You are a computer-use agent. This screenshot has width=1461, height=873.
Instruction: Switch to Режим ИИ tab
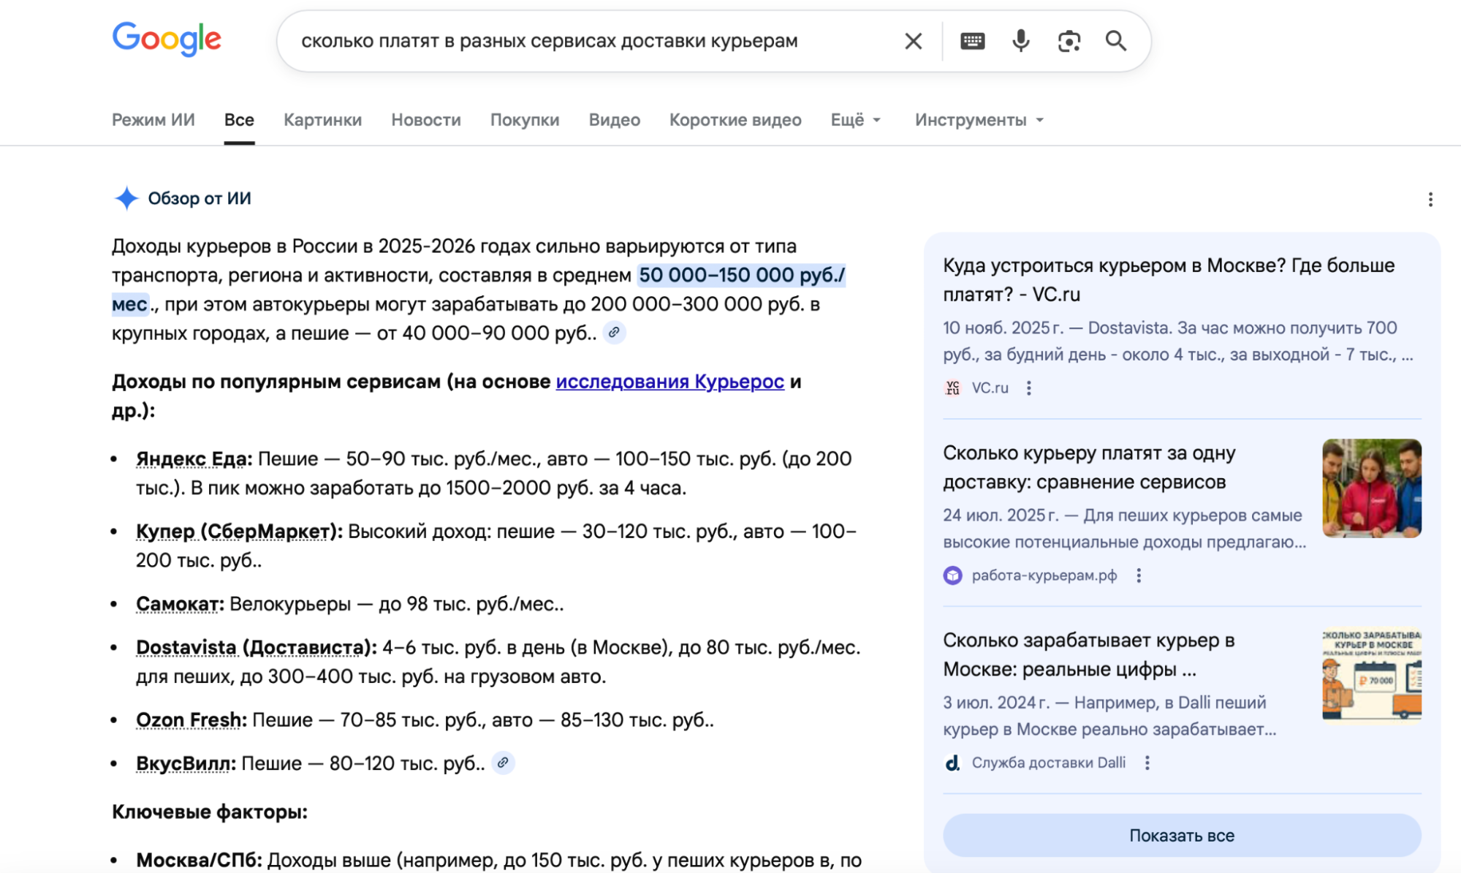pos(153,120)
